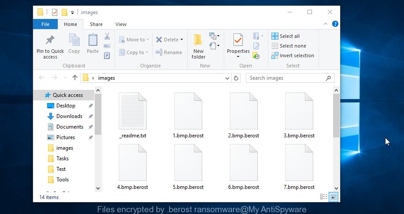Click the title bar Properties checkmark icon
The image size is (404, 214).
(54, 12)
